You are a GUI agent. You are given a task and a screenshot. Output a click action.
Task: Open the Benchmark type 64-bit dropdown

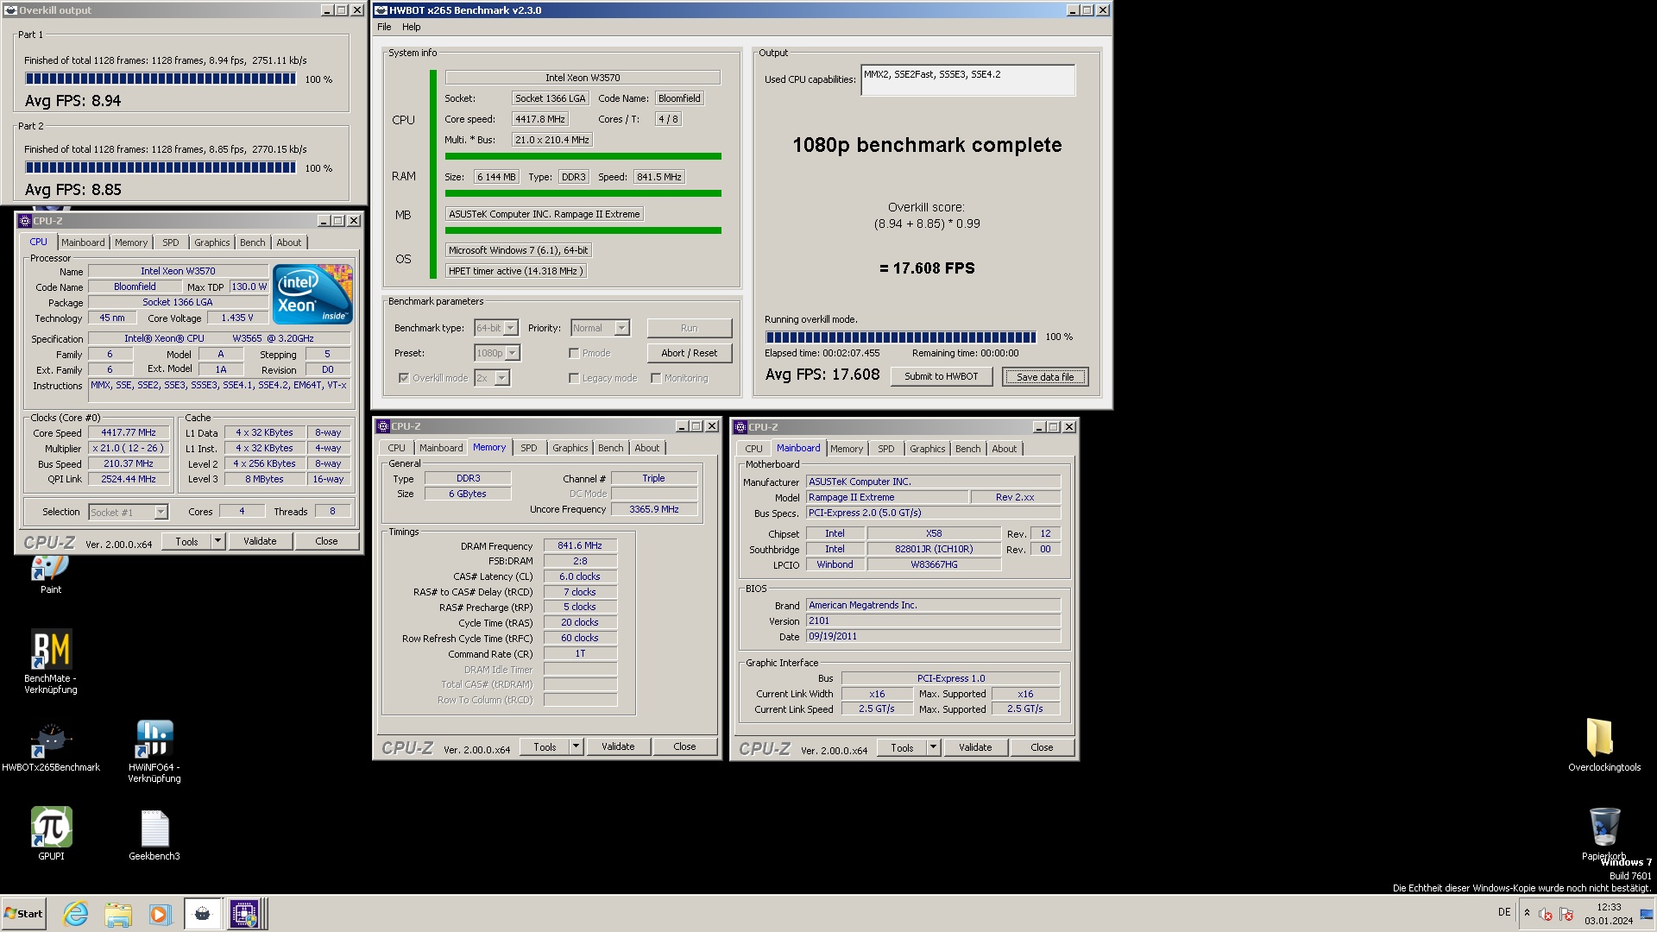[x=496, y=328]
